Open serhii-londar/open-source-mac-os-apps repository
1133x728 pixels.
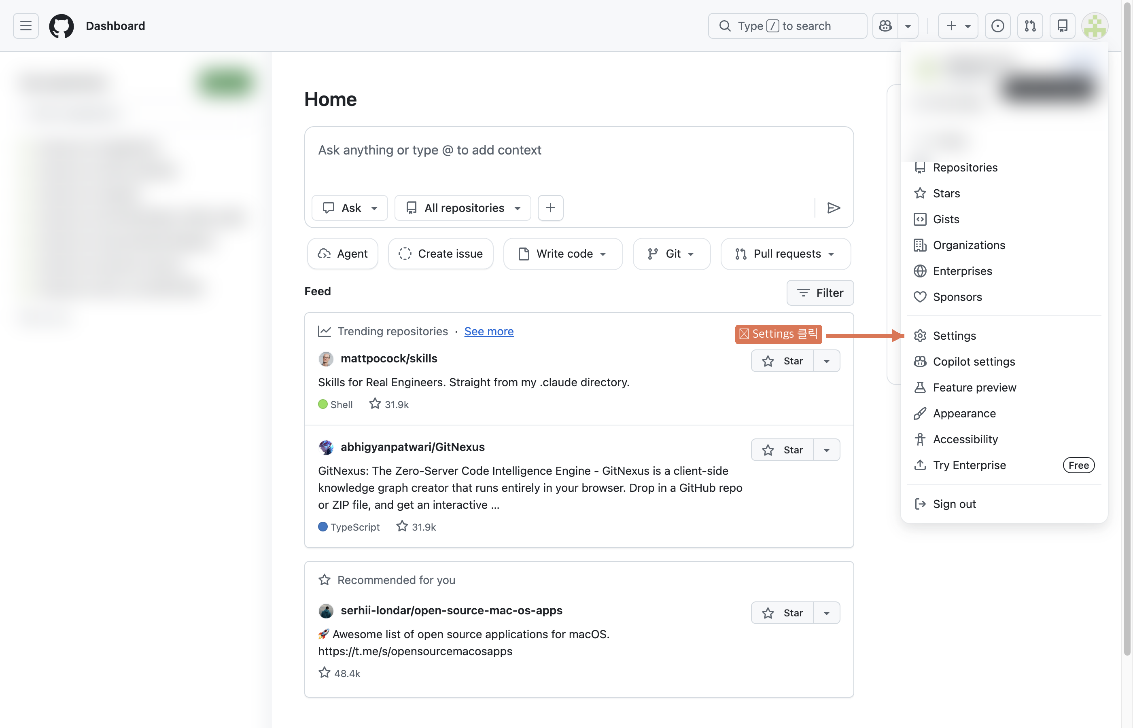[x=452, y=610]
